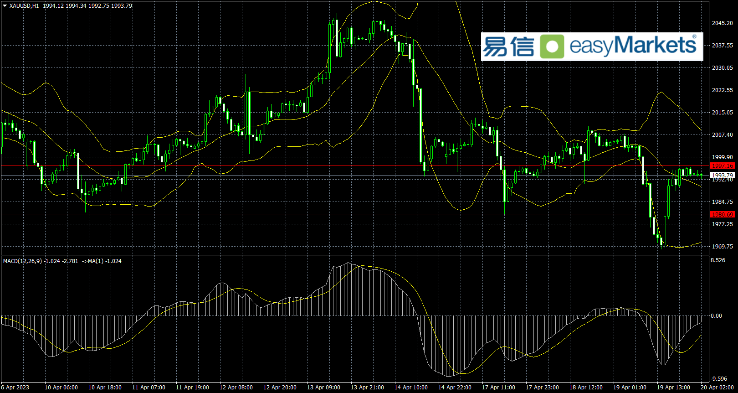The width and height of the screenshot is (738, 393).
Task: Click the 2022.55 price axis value
Action: tap(723, 90)
